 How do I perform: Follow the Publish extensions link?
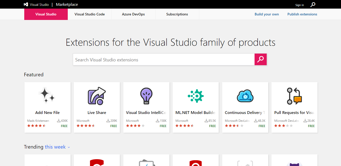point(302,14)
